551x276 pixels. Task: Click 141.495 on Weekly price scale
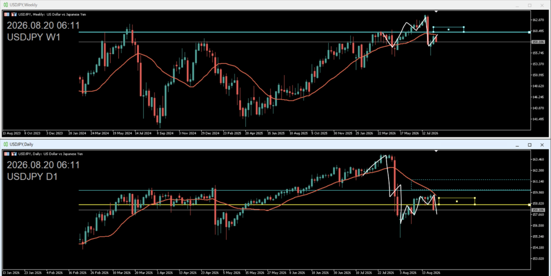pyautogui.click(x=538, y=119)
